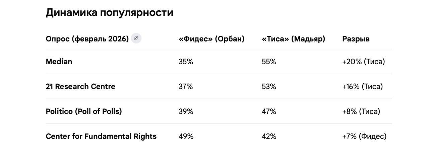Image resolution: width=429 pixels, height=158 pixels.
Task: Click the 'Динамика популярности' heading
Action: [109, 13]
